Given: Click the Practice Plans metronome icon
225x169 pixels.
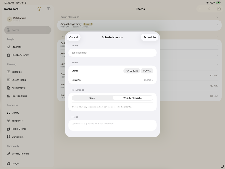Looking at the screenshot, I should (9, 96).
